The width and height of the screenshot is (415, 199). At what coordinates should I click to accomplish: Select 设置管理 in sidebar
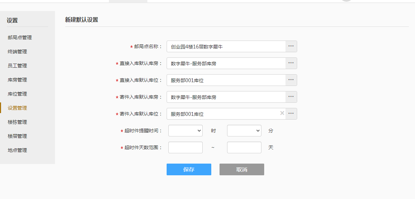coord(17,108)
